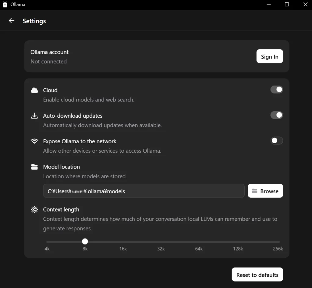
Task: Click Reset to defaults button
Action: [x=257, y=275]
